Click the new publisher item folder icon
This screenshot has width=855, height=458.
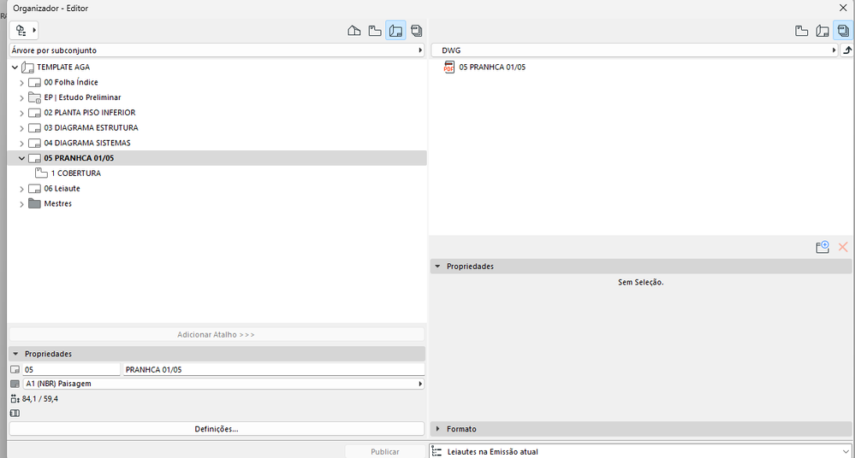(x=822, y=247)
